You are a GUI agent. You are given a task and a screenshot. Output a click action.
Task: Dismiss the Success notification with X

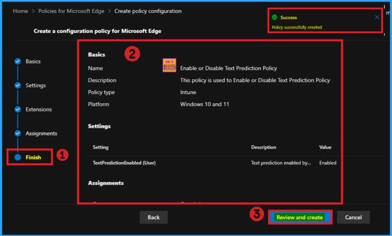[377, 17]
